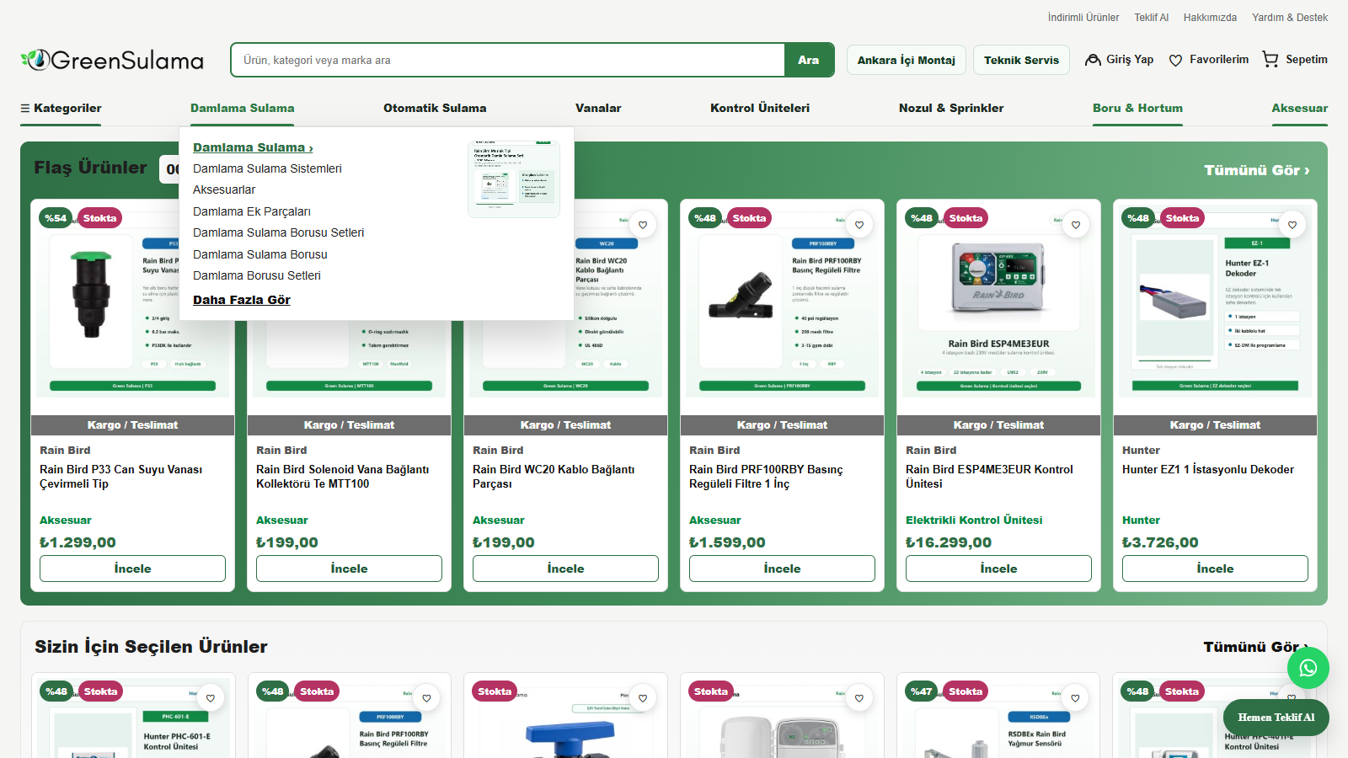Click the Elektrikli Kontrol Ünitesi category label
The image size is (1348, 758).
(974, 520)
